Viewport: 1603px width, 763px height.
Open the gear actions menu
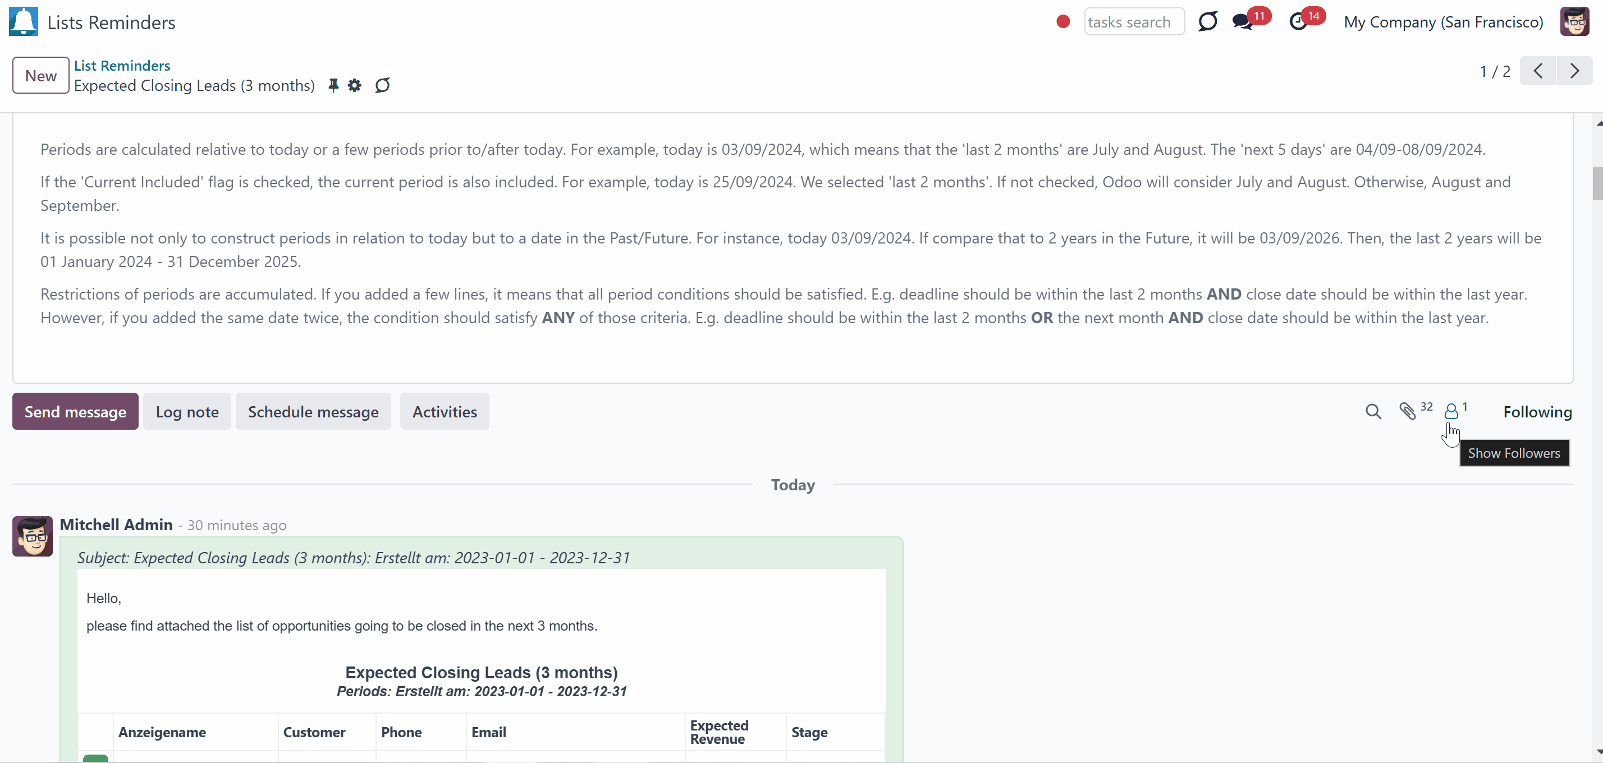click(x=354, y=85)
